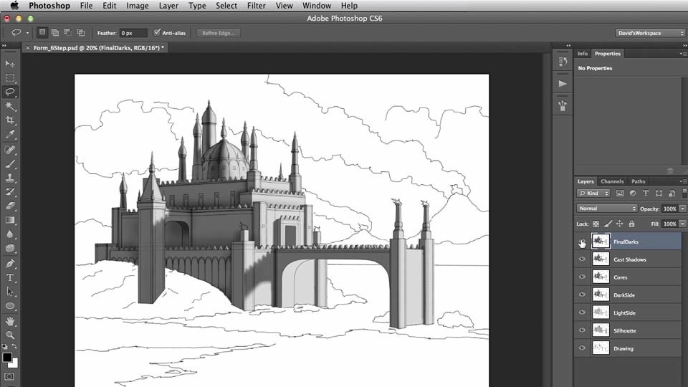Viewport: 688px width, 387px height.
Task: Select the Magic Wand tool
Action: 10,106
